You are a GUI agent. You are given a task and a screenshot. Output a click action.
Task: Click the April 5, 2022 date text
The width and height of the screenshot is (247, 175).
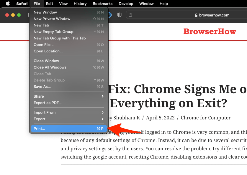(160, 118)
